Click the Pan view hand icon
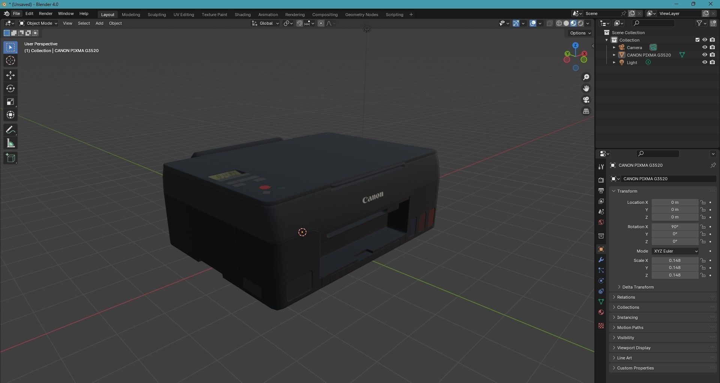This screenshot has height=383, width=720. [586, 88]
